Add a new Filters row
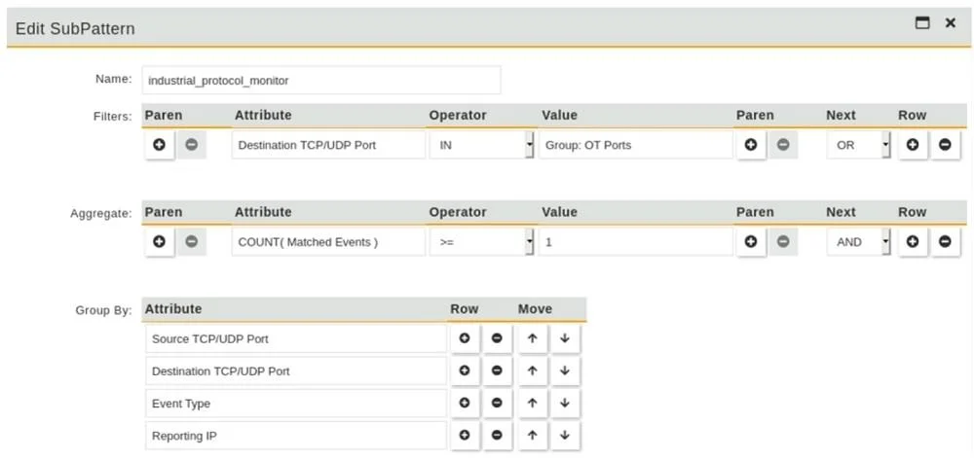974x458 pixels. (x=912, y=145)
